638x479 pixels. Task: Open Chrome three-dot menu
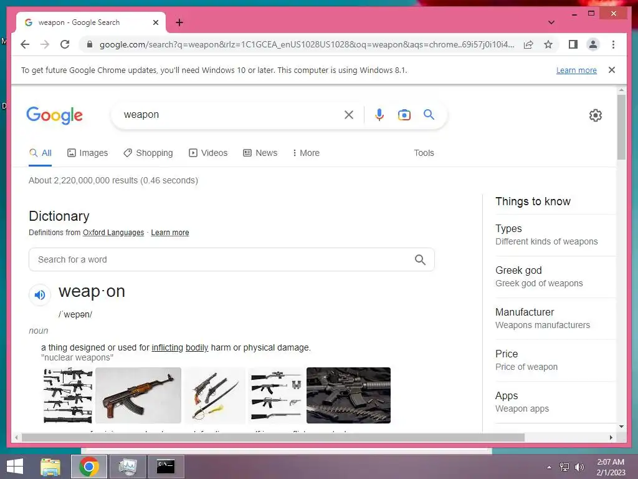click(x=613, y=44)
